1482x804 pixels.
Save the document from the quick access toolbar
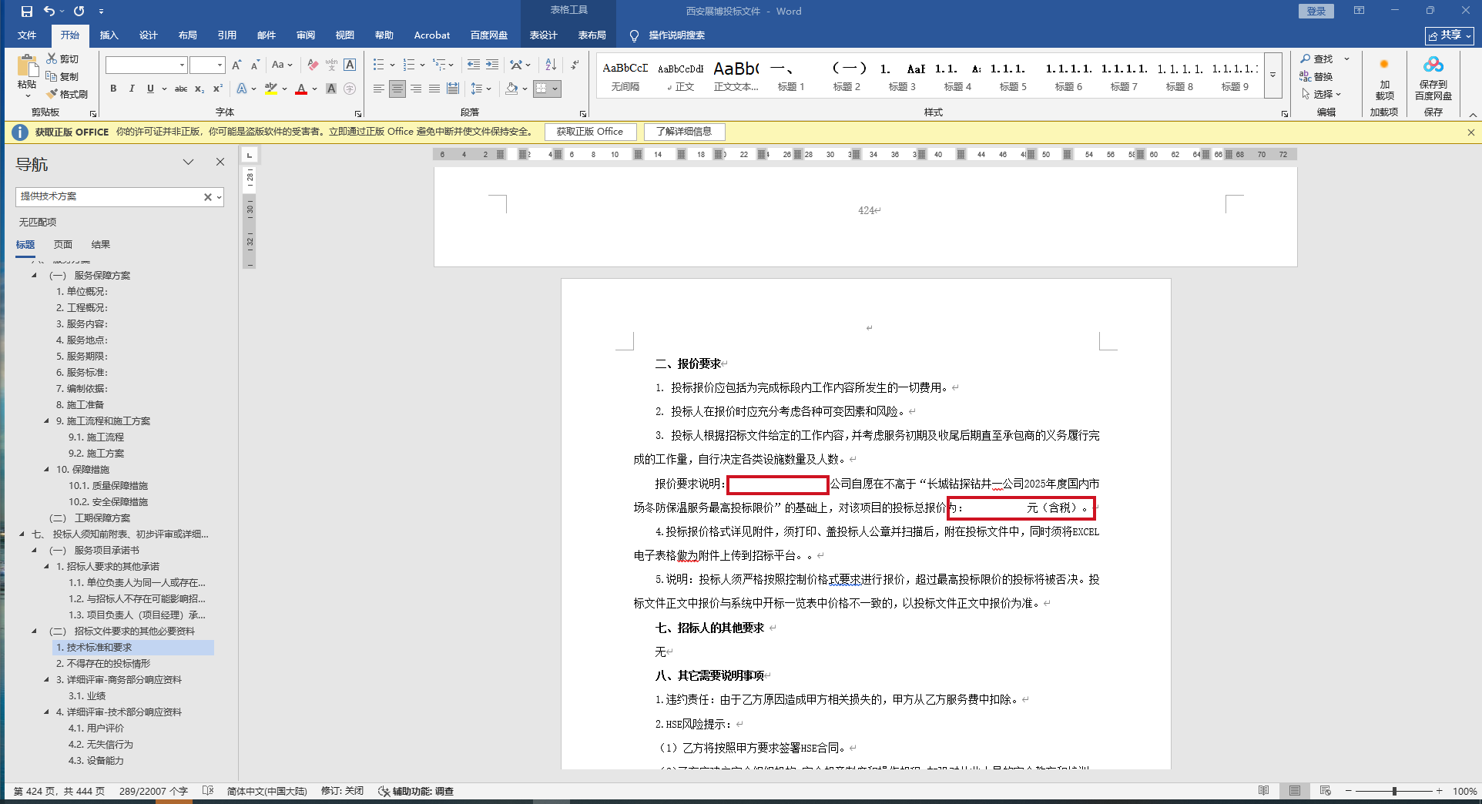point(27,12)
